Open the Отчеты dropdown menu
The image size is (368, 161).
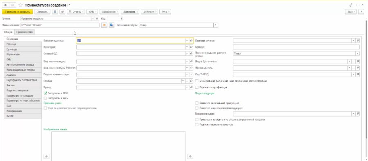[76, 12]
